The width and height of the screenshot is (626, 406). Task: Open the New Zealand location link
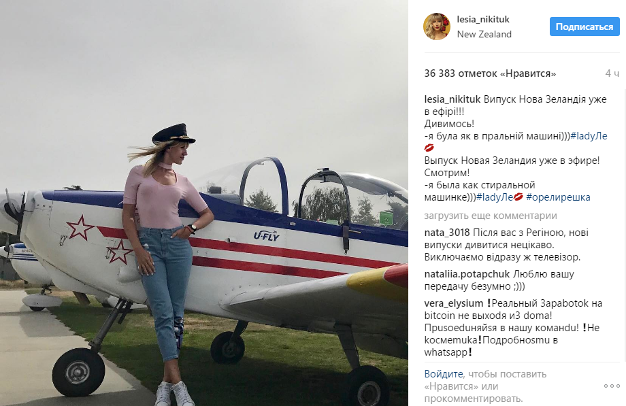click(484, 34)
